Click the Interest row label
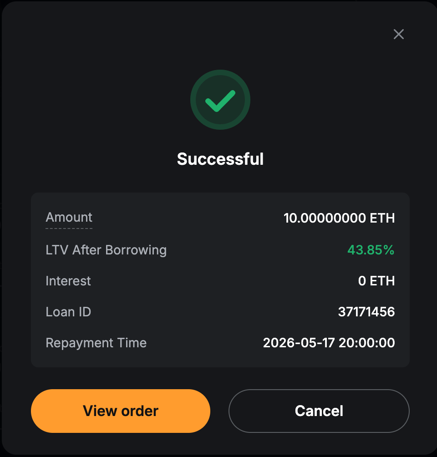The width and height of the screenshot is (437, 457). [x=68, y=281]
